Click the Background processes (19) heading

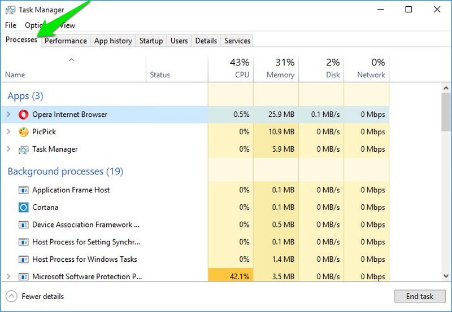point(66,172)
